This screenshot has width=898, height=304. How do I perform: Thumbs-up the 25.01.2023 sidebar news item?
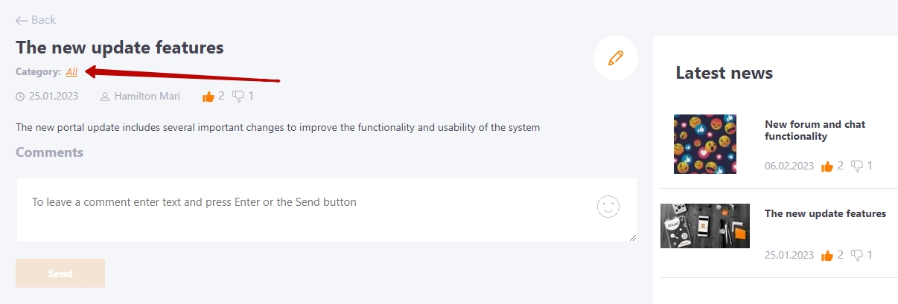pyautogui.click(x=827, y=255)
